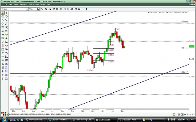Select the trend line tool
This screenshot has width=196, height=122.
click(3, 20)
